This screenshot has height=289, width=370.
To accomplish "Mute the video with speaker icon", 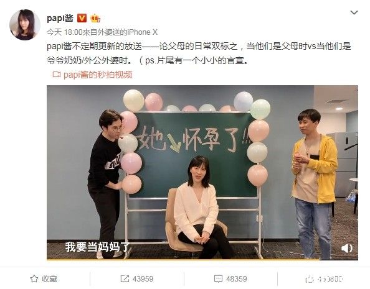I will (346, 248).
